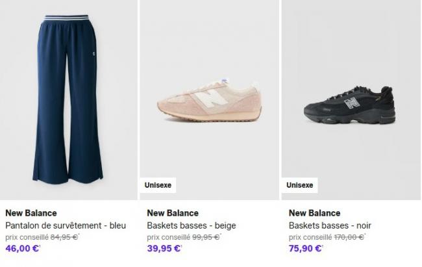Open the Baskets basses - beige link
Viewport: 422px width, 267px height.
pos(192,225)
